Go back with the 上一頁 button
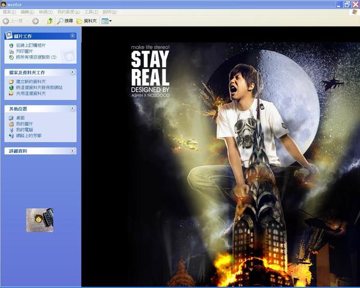Viewport: 360px width, 288px height. tap(13, 21)
